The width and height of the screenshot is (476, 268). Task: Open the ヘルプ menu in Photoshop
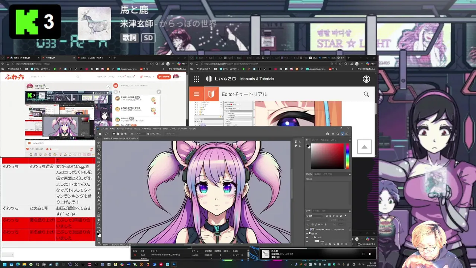[x=192, y=129]
